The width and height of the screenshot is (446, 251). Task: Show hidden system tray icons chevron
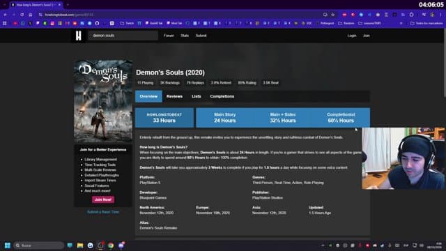point(323,245)
